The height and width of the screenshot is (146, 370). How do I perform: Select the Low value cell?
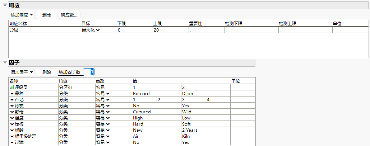pos(205,118)
